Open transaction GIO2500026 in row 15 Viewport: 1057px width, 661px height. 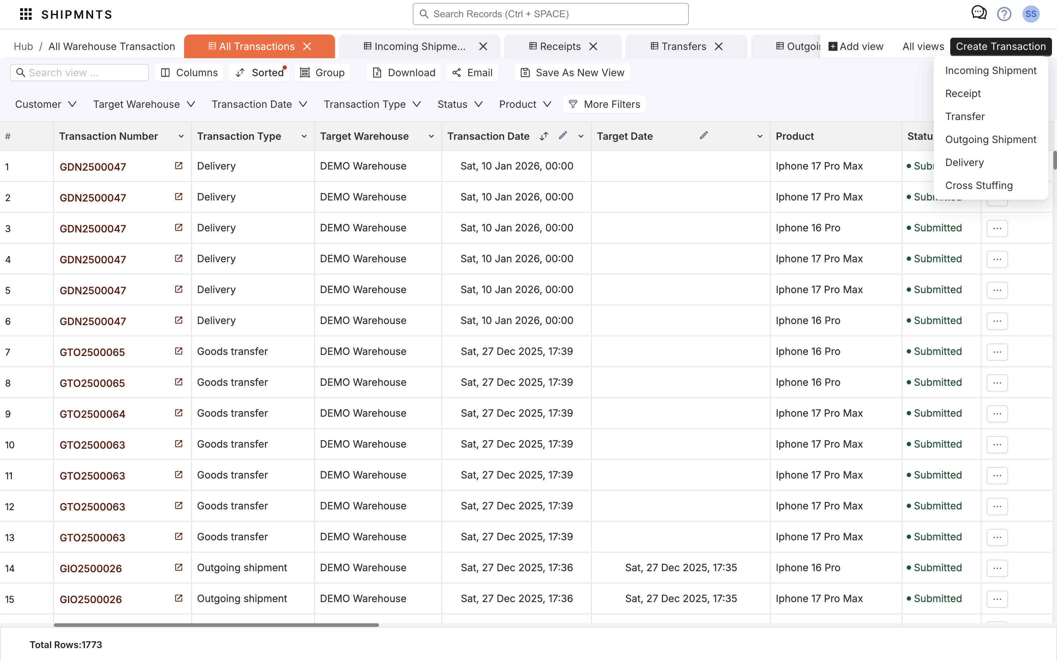[91, 599]
